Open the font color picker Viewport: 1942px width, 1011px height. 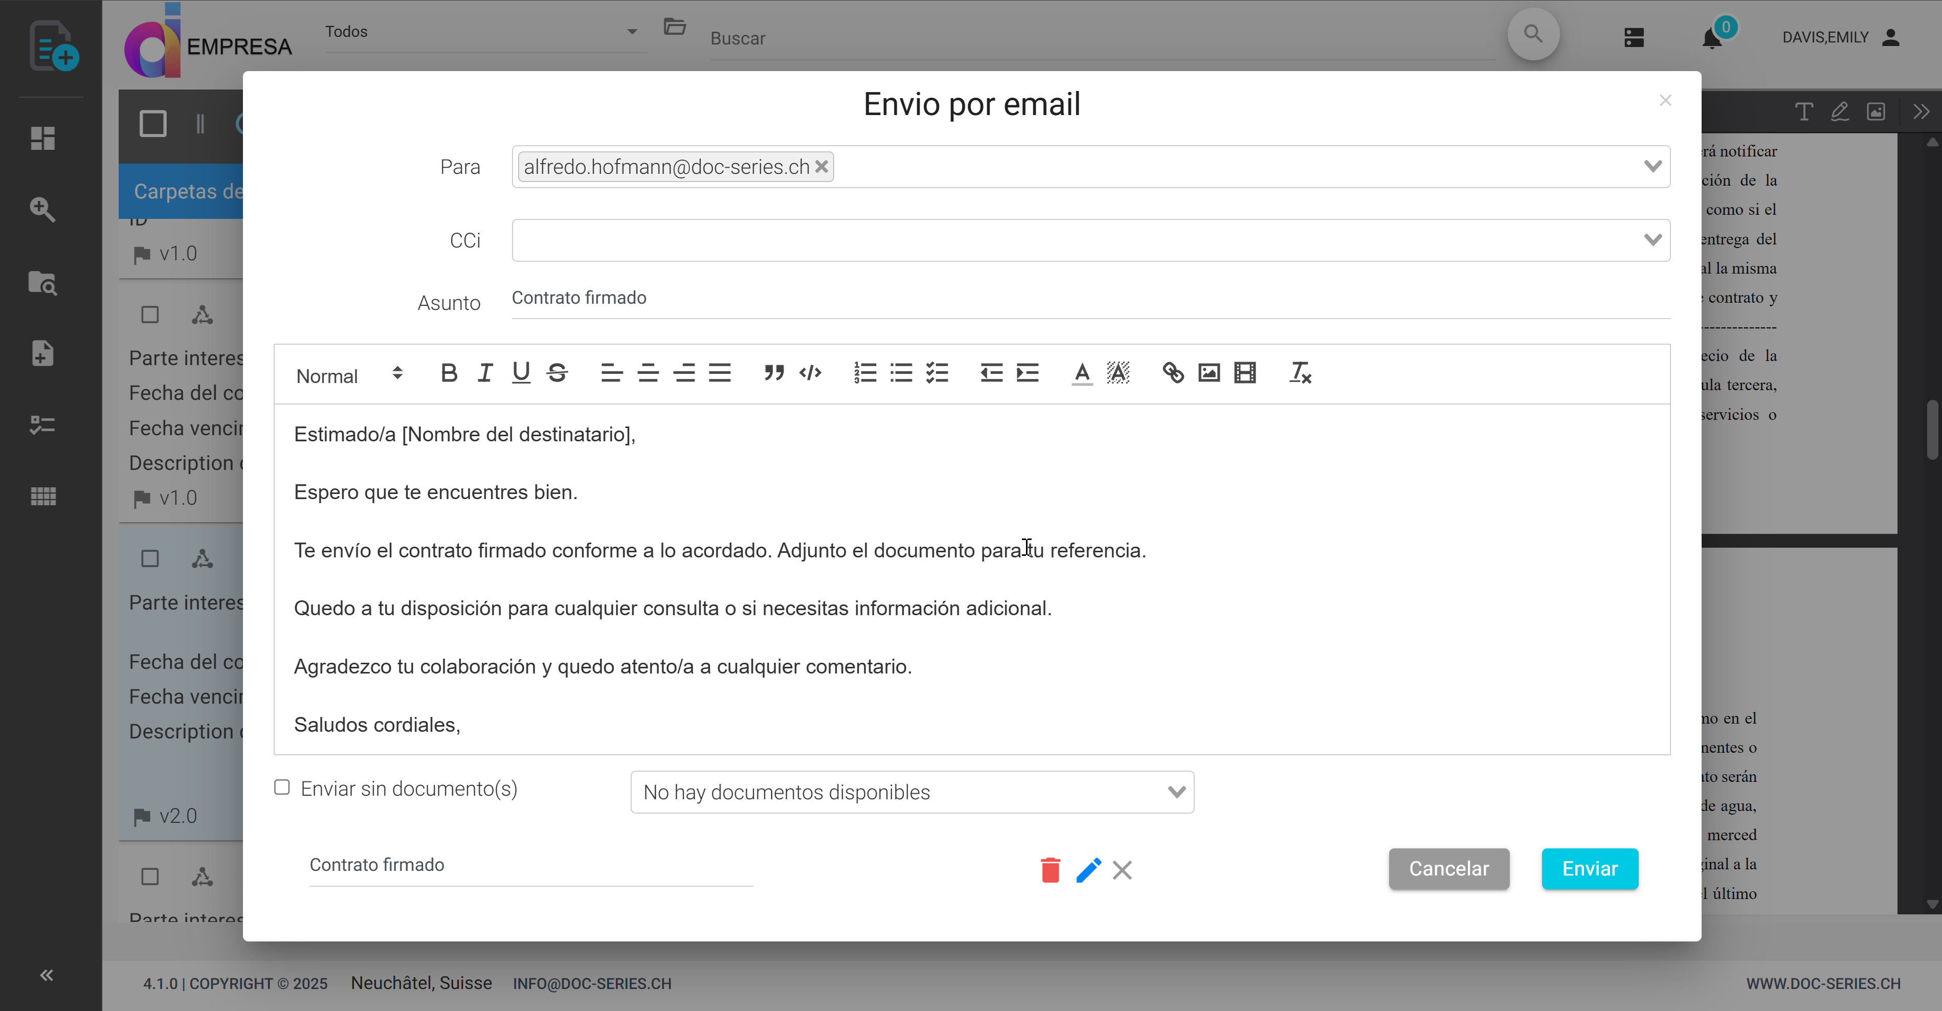click(1081, 372)
